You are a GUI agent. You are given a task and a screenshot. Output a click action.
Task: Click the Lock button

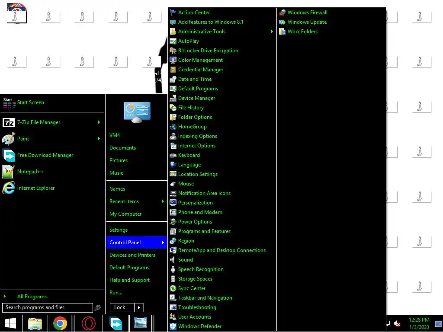tap(122, 308)
